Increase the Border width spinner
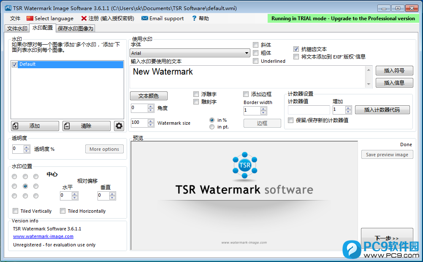Image resolution: width=423 pixels, height=262 pixels. click(263, 109)
